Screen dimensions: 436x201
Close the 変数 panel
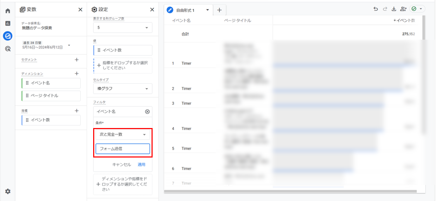[x=81, y=10]
